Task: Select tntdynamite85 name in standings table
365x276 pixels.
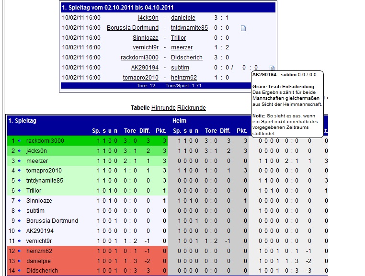Action: (x=45, y=181)
